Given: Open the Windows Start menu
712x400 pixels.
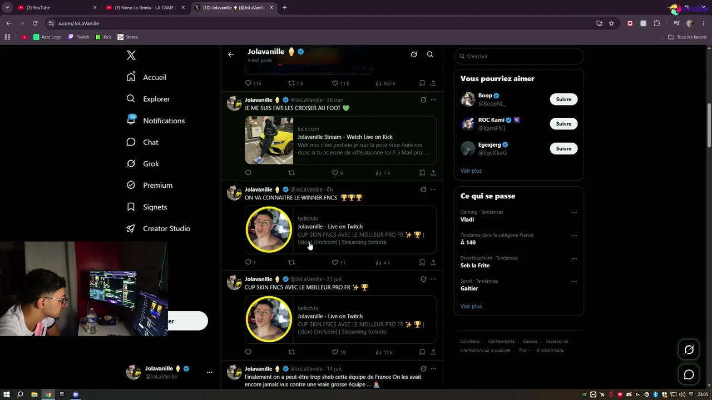Looking at the screenshot, I should [x=6, y=394].
